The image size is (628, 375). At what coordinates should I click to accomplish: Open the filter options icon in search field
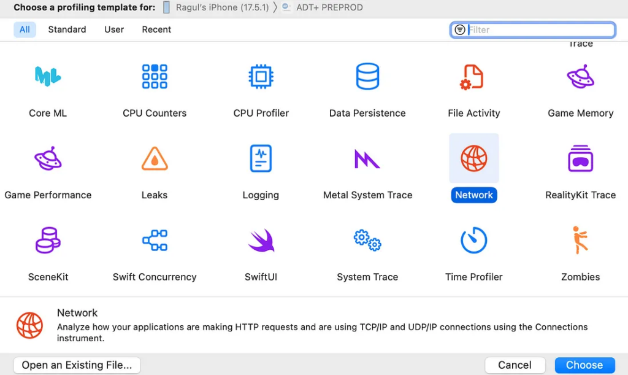tap(460, 29)
